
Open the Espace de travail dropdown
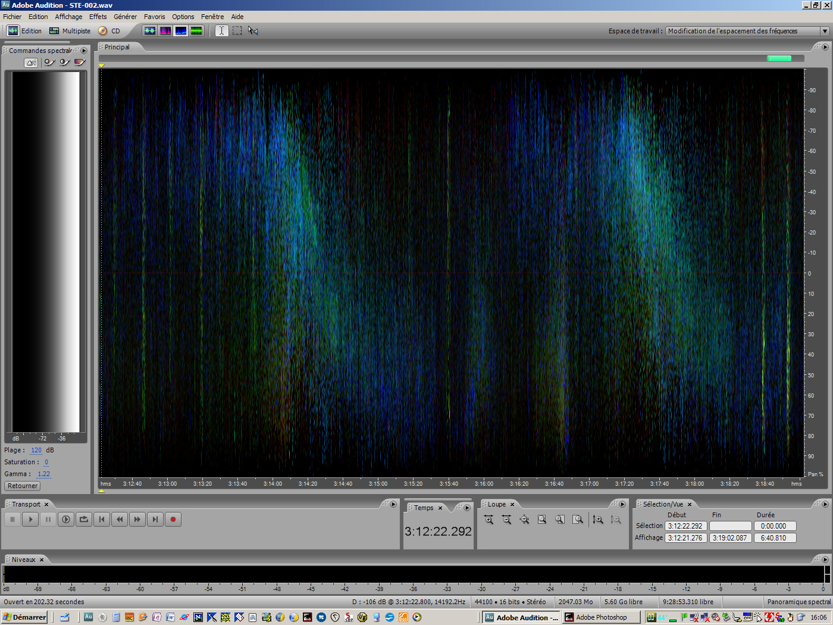coord(825,31)
